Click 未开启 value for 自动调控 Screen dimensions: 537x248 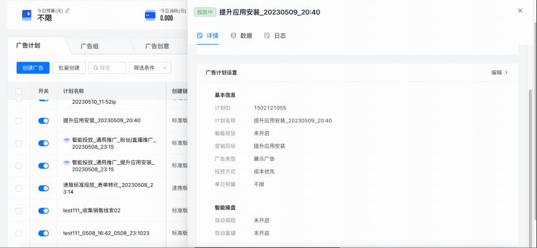pyautogui.click(x=261, y=221)
